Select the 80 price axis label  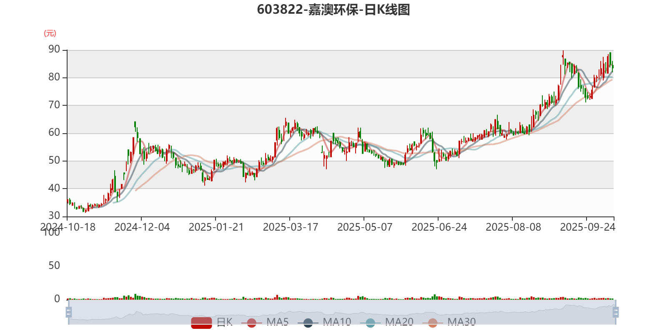click(54, 77)
